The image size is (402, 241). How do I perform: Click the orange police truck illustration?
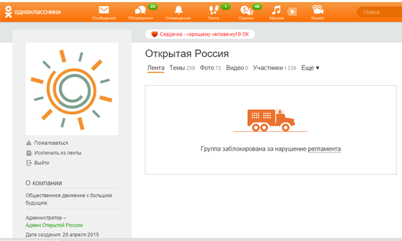271,120
